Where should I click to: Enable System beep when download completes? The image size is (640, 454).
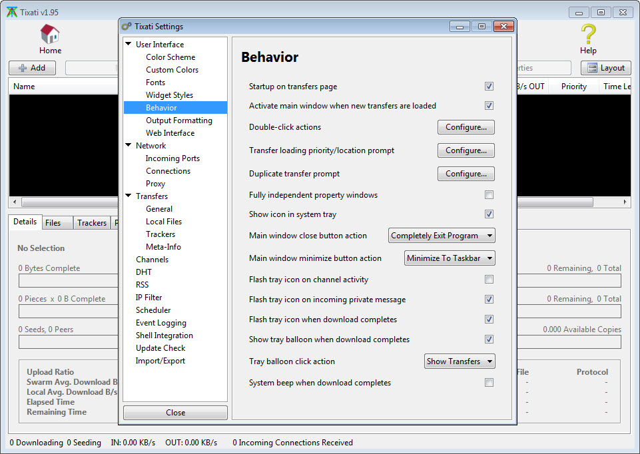489,383
